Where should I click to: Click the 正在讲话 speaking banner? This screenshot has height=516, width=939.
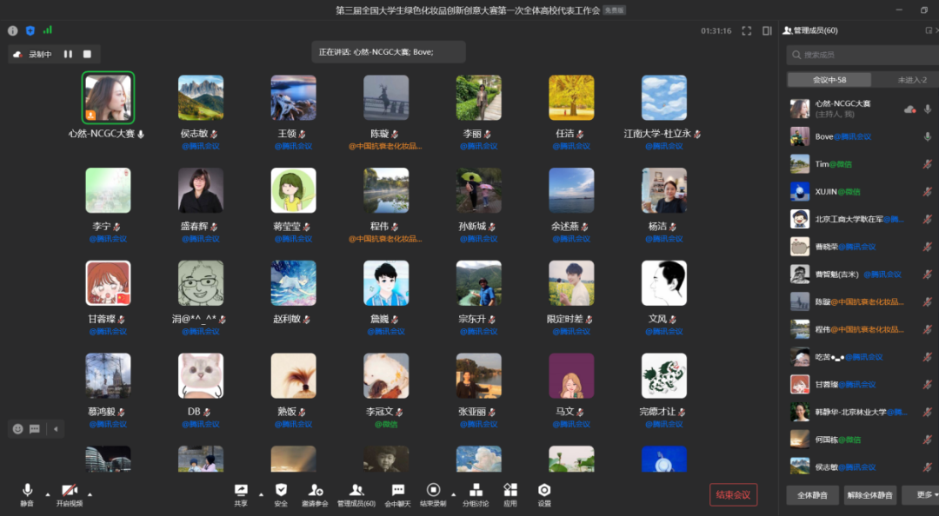389,52
